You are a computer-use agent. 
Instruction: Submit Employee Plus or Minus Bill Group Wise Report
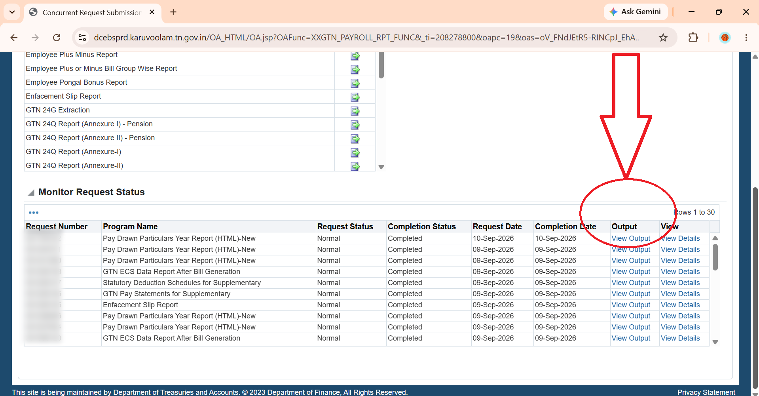pos(355,69)
